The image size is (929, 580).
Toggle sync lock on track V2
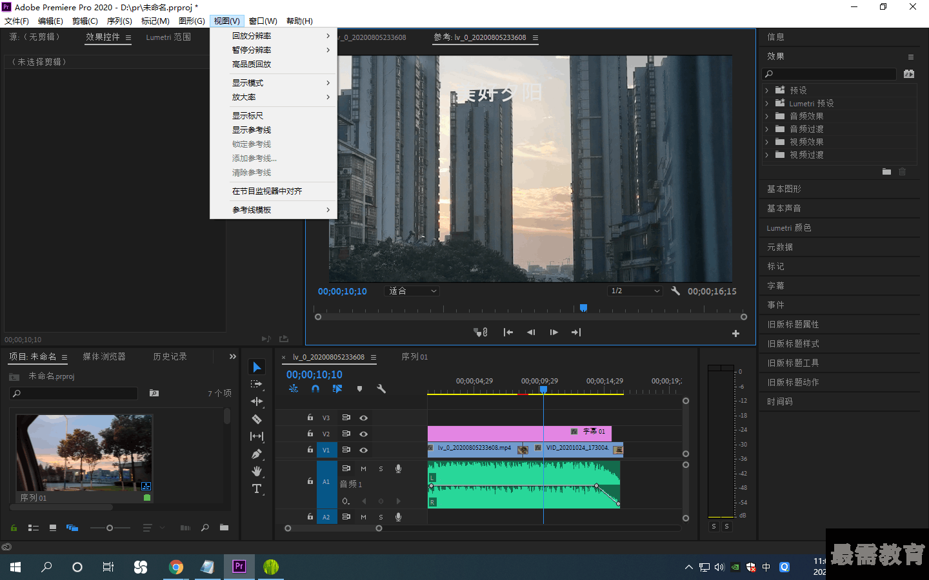point(346,434)
